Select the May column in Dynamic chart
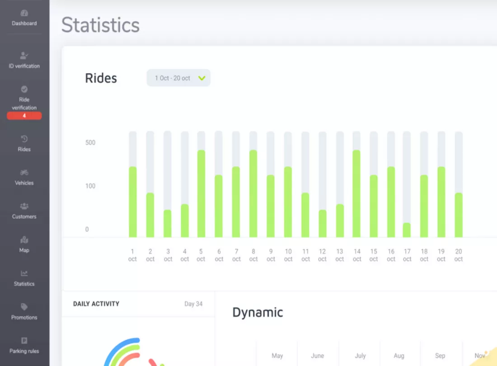 click(x=277, y=356)
